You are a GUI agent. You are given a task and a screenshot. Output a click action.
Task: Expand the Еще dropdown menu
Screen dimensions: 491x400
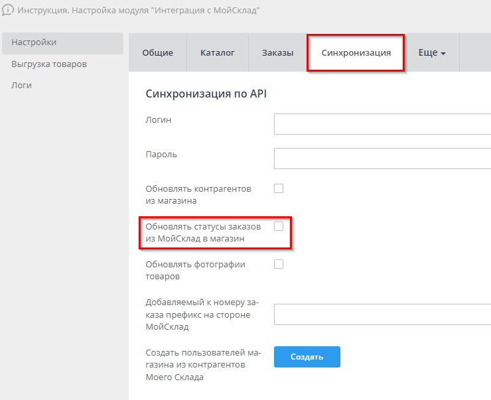click(x=431, y=53)
